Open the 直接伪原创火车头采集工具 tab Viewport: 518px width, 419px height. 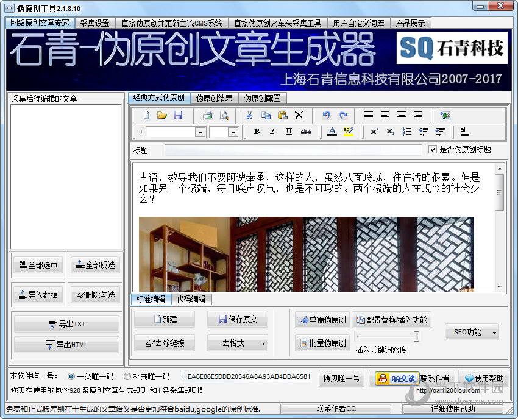277,23
